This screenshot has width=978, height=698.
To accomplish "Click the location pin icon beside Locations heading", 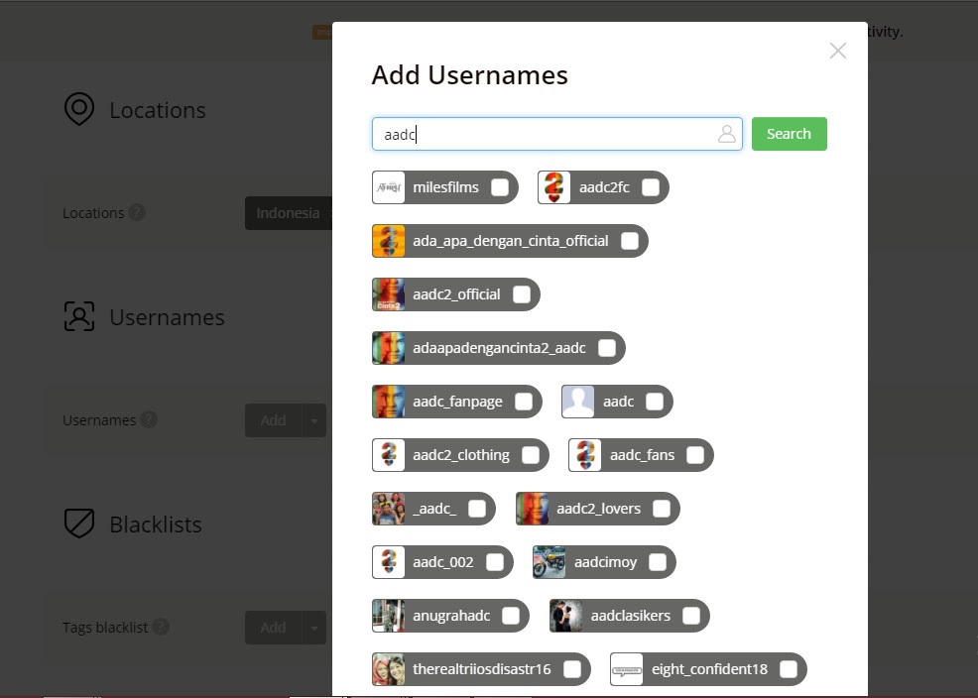I will pos(78,109).
